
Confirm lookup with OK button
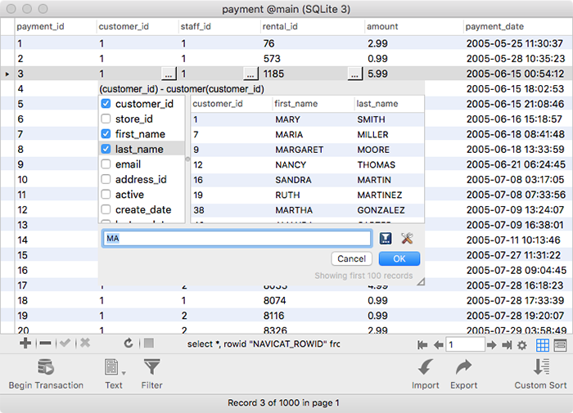tap(399, 259)
